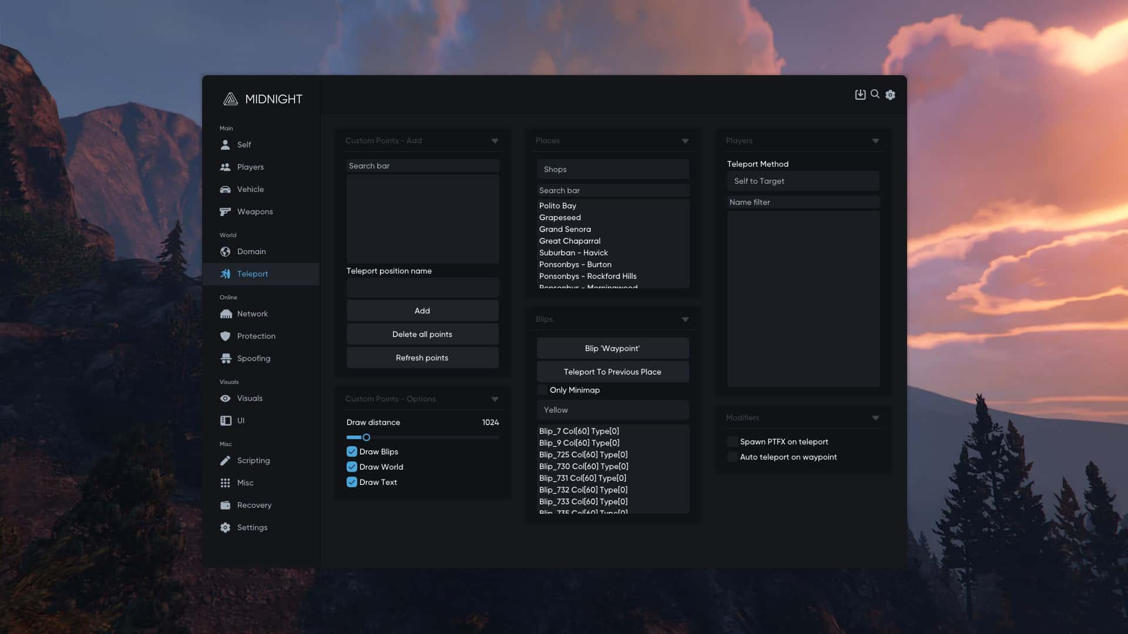Open the Shops category dropdown
The image size is (1128, 634).
(612, 169)
